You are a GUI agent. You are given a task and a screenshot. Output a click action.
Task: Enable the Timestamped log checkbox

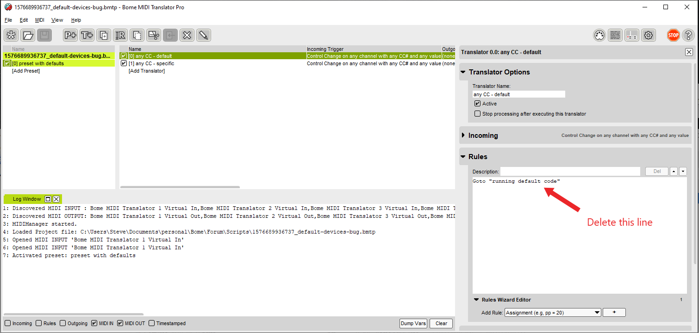click(x=151, y=323)
